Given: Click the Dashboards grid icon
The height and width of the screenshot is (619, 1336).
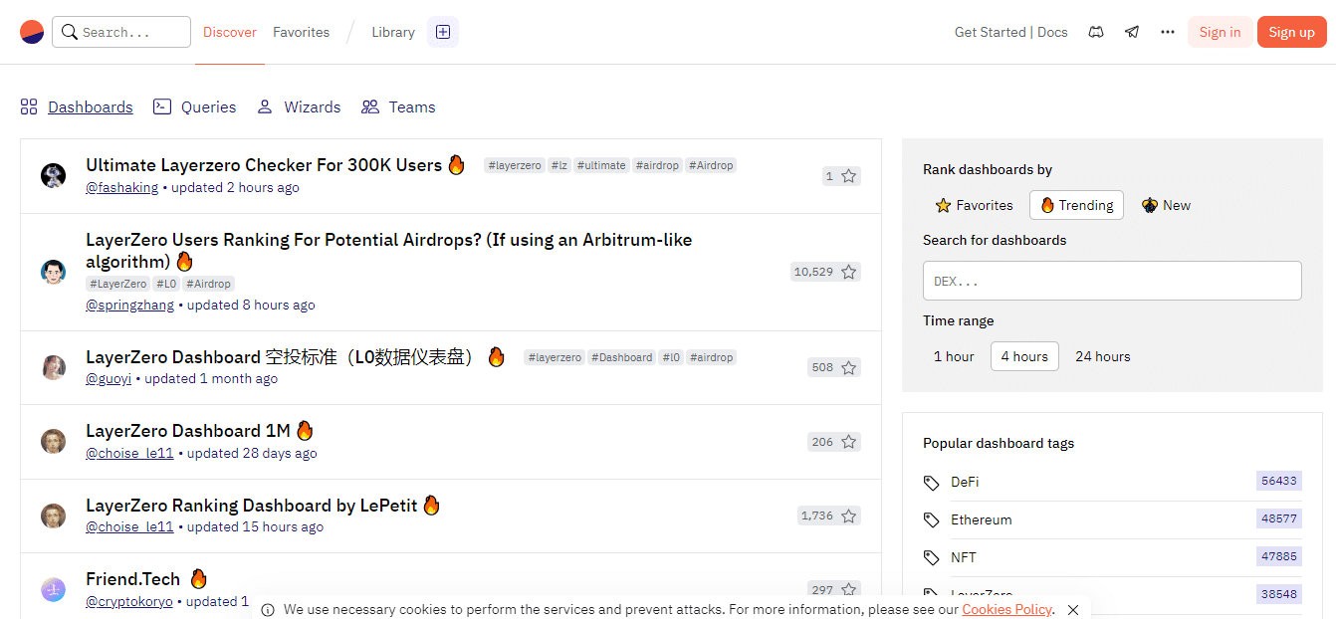Looking at the screenshot, I should tap(28, 105).
